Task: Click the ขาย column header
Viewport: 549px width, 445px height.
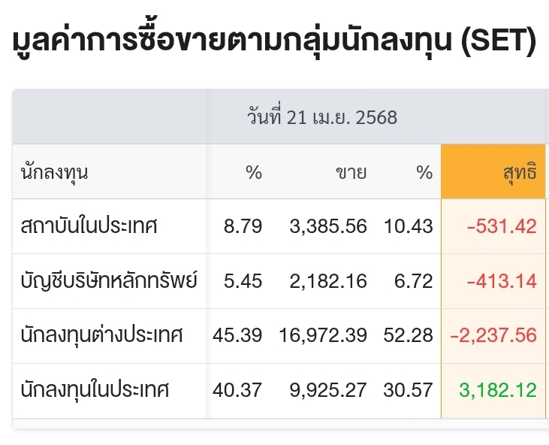Action: point(351,173)
